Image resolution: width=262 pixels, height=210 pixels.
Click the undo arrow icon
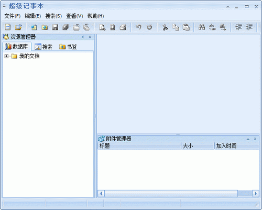139,27
